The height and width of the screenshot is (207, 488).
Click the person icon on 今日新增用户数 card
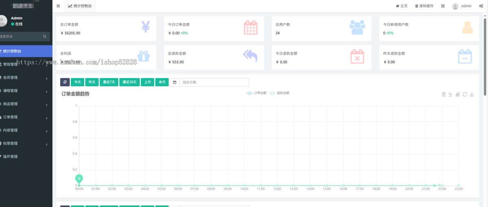[x=468, y=27]
